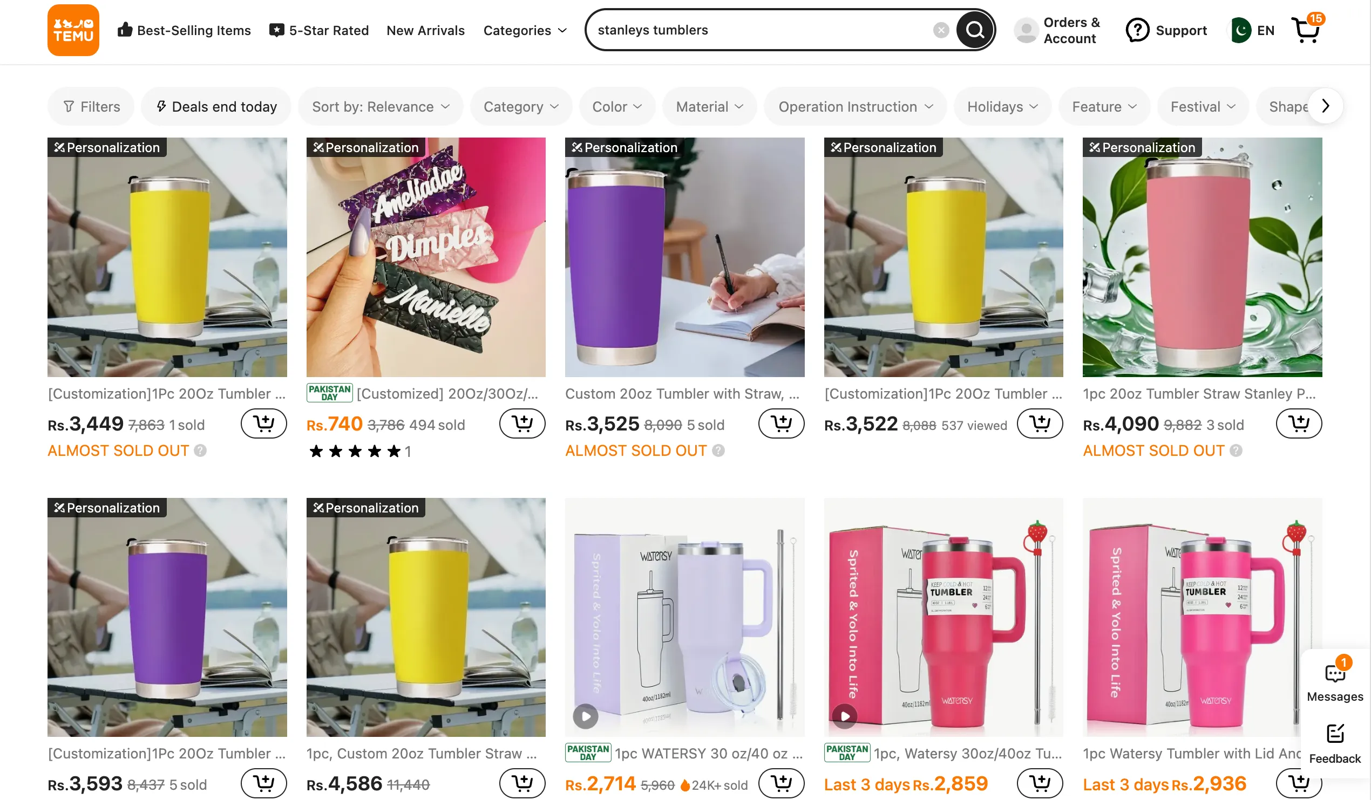This screenshot has height=800, width=1371.
Task: Open the Material filter dropdown
Action: (709, 106)
